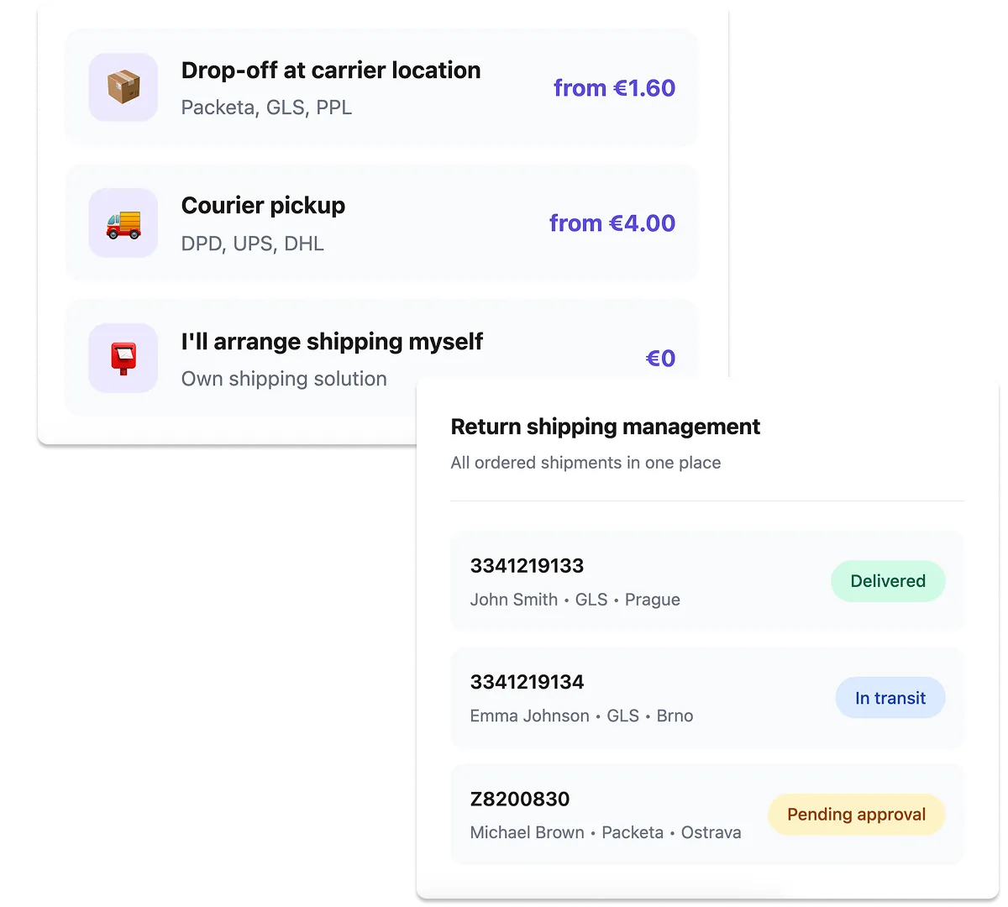1008x907 pixels.
Task: Open shipment 3341219134
Action: 527,682
